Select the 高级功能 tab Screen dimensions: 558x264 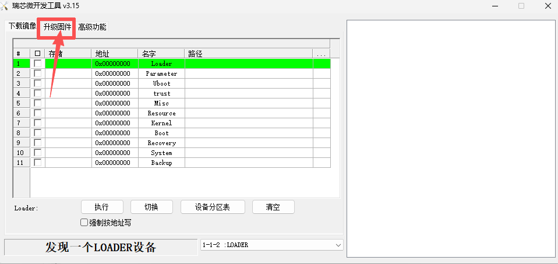(92, 27)
